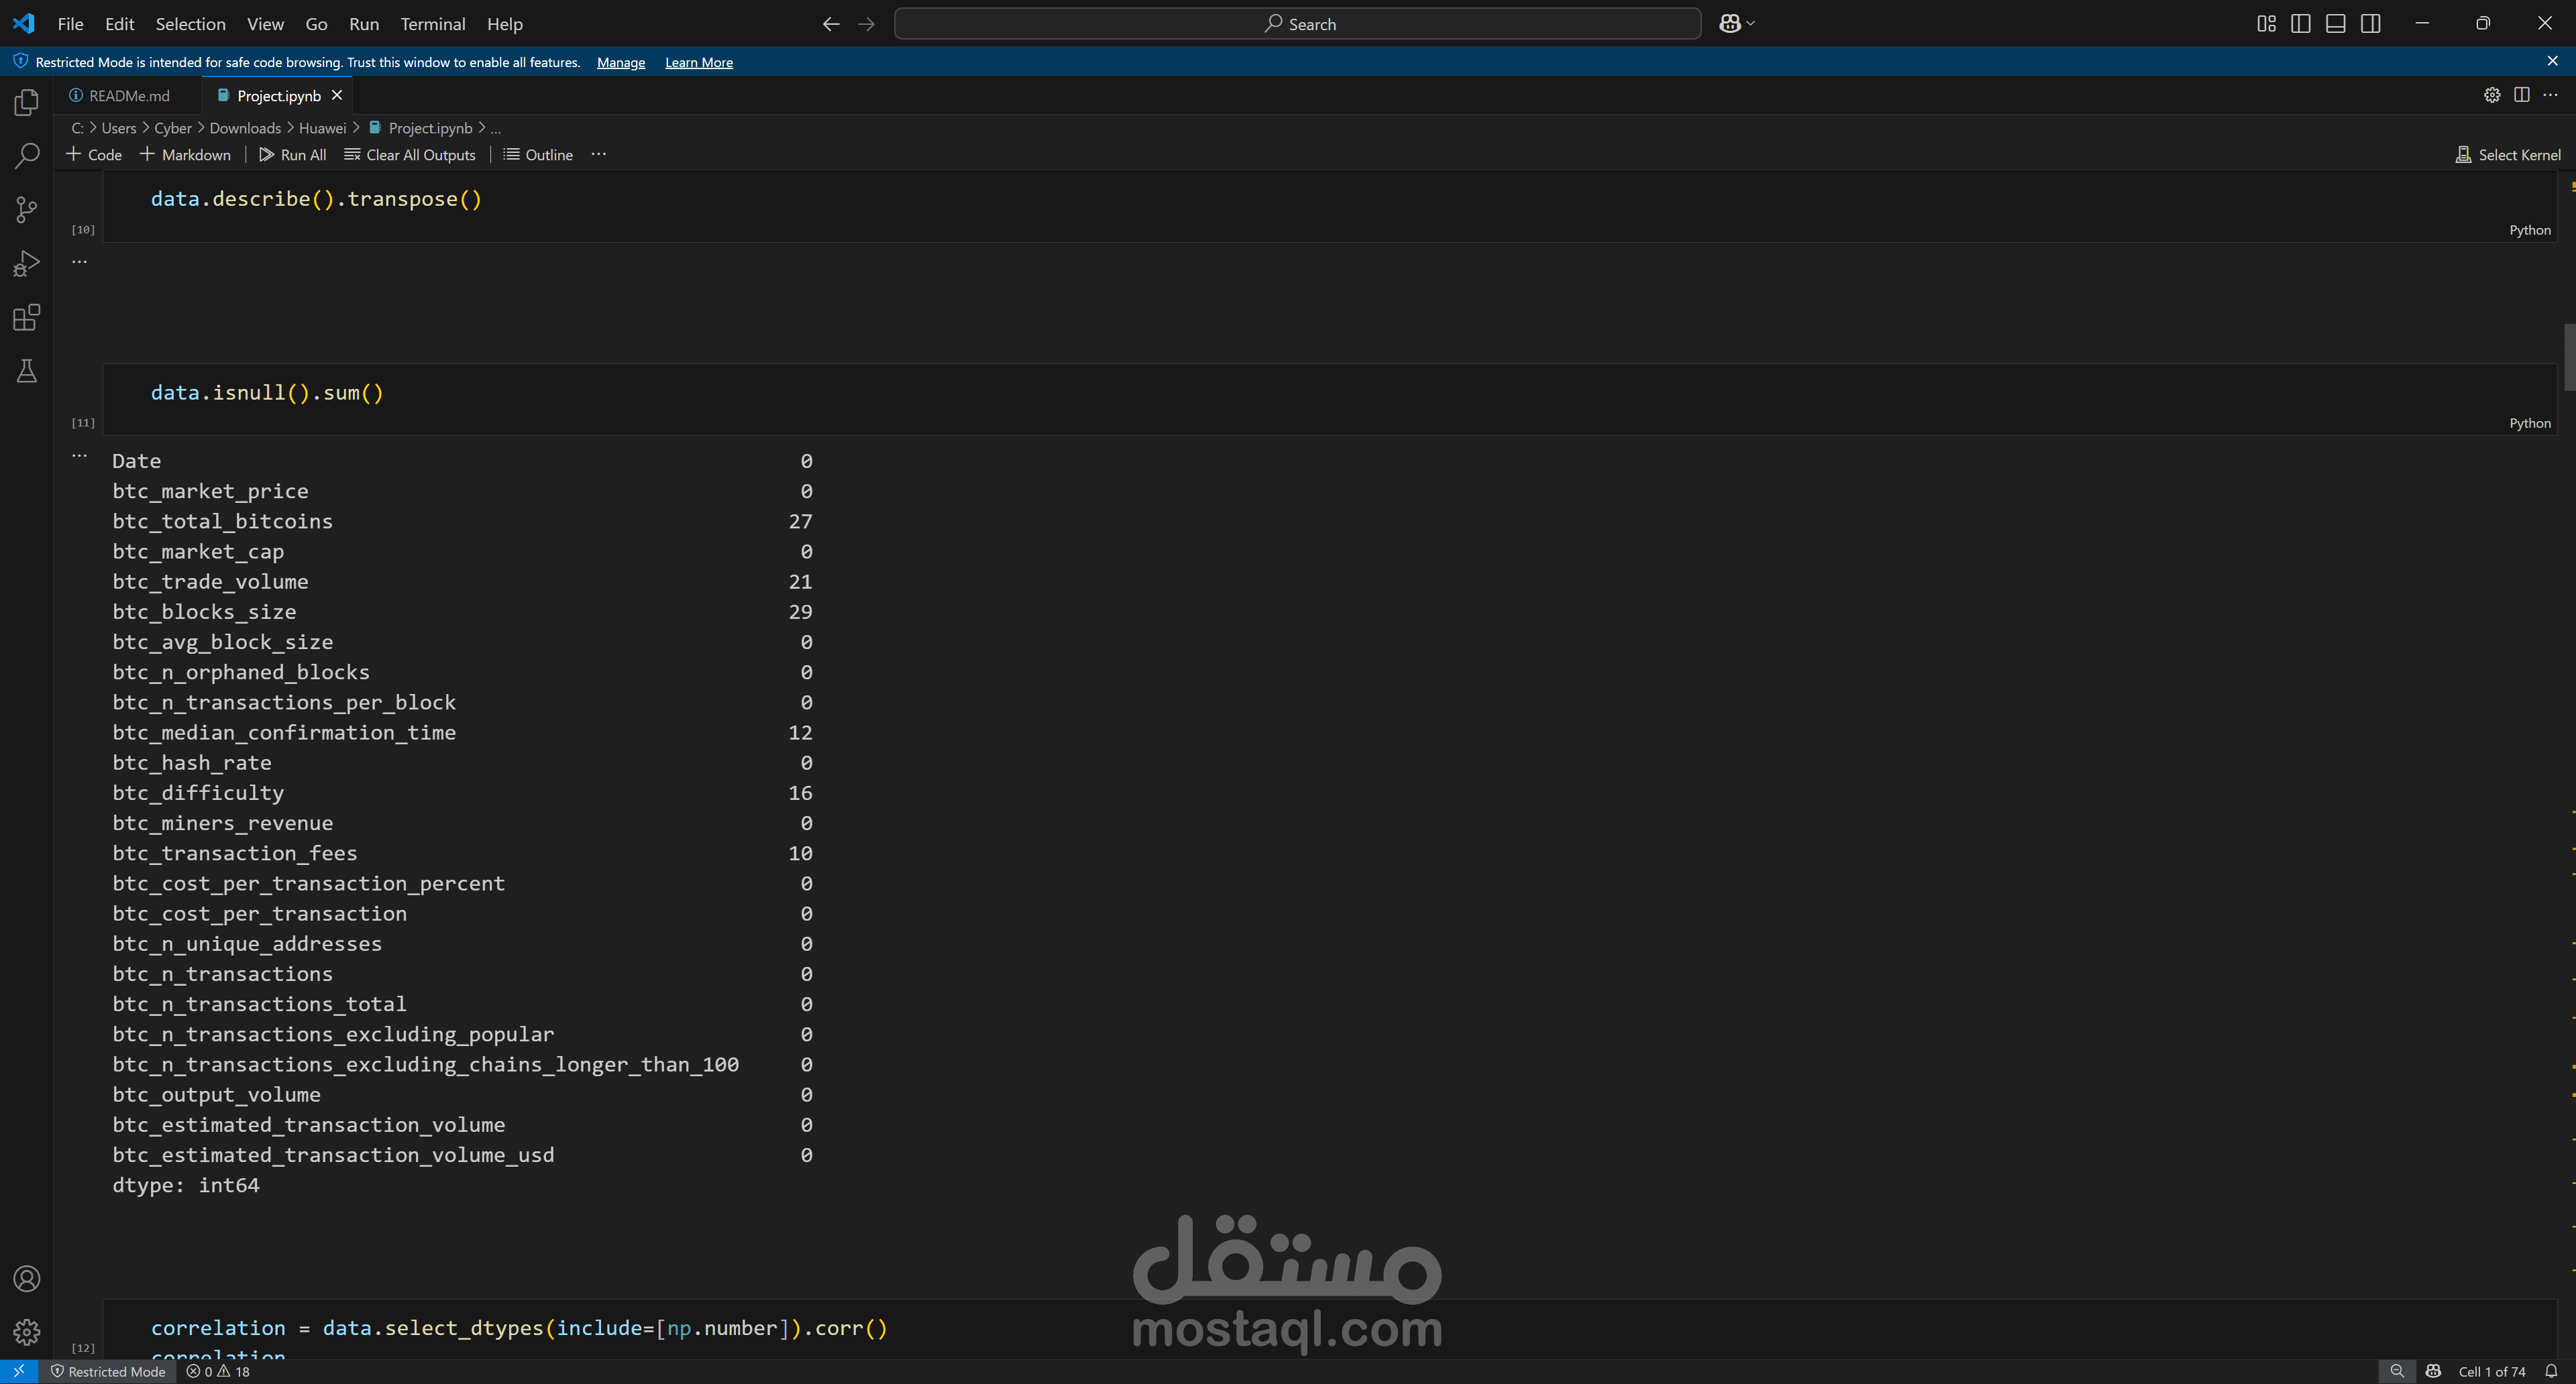Toggle the secondary side bar layout
Image resolution: width=2576 pixels, height=1384 pixels.
coord(2371,24)
